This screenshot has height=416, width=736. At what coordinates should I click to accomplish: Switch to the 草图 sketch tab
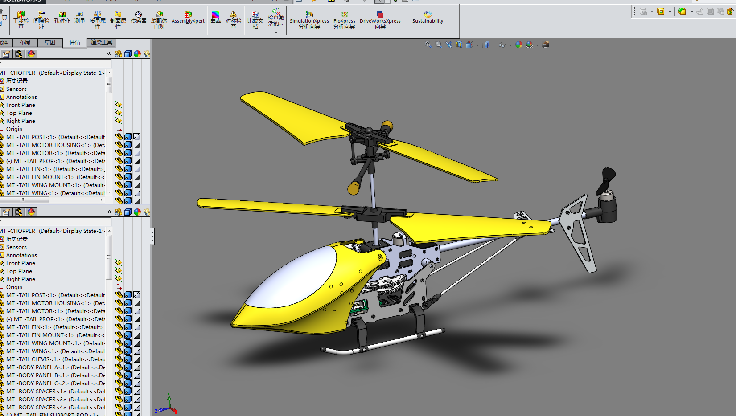click(x=50, y=42)
